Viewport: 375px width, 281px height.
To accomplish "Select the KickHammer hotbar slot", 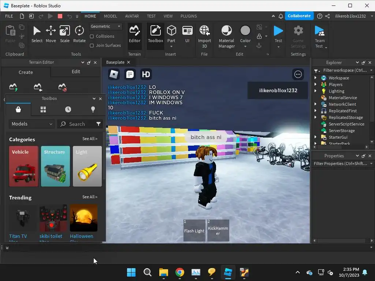I will 218,231.
